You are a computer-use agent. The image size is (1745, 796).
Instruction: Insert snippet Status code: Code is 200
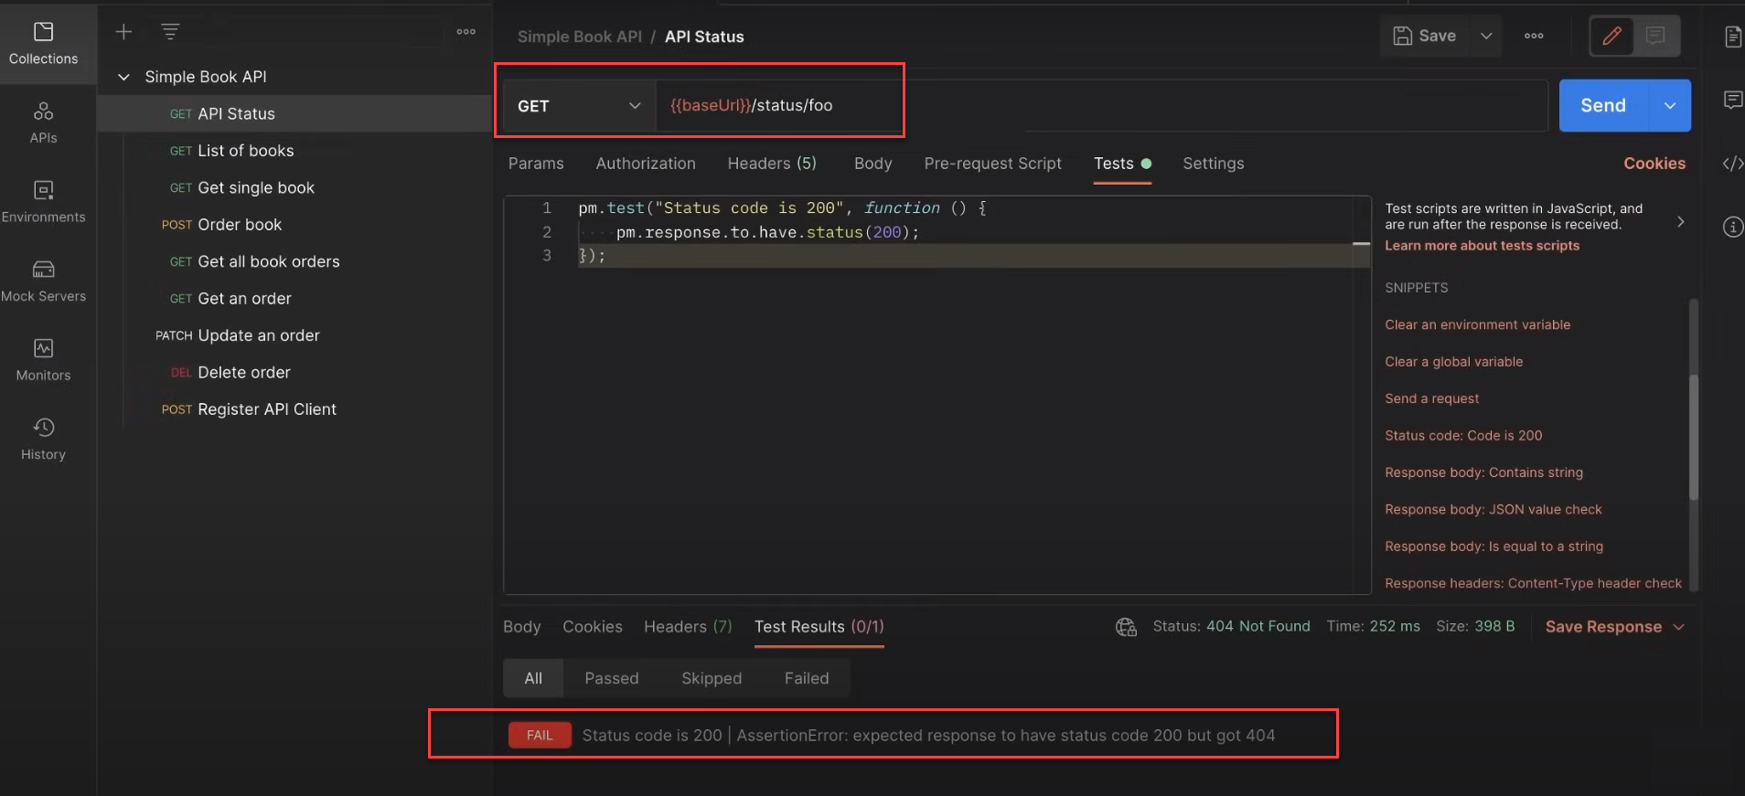(1463, 436)
